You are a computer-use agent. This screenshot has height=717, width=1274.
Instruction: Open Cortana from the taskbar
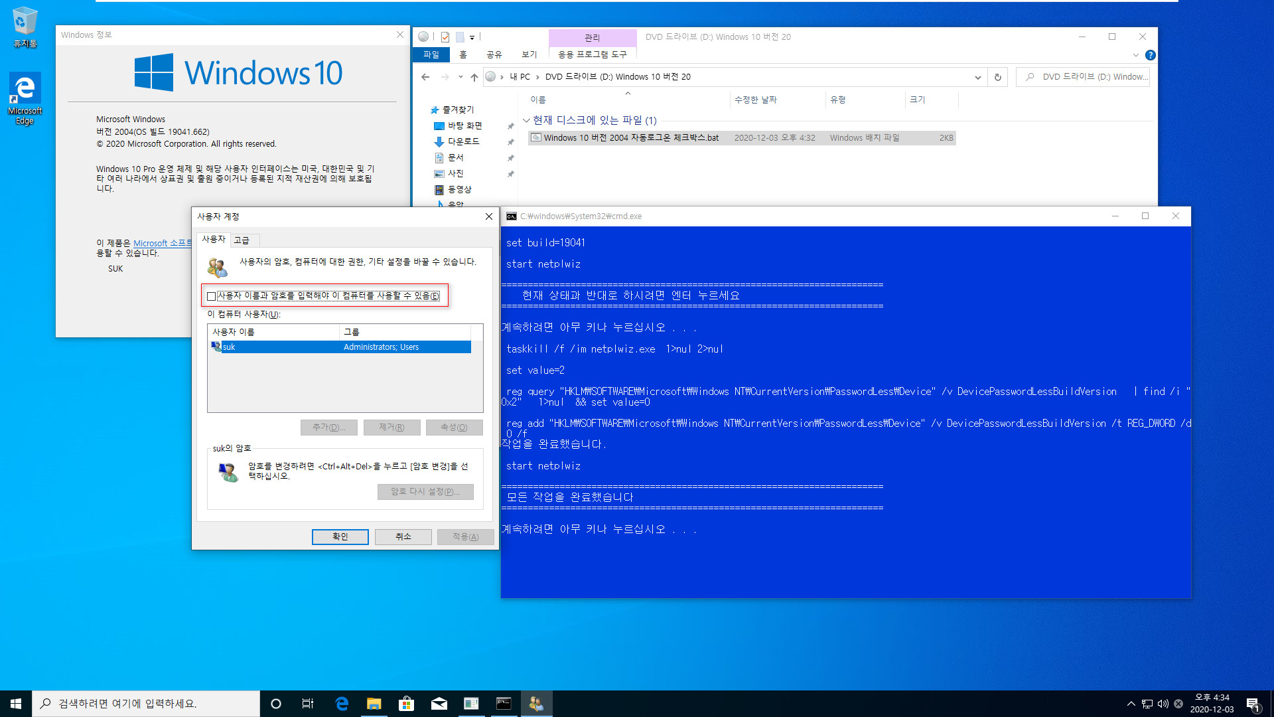click(276, 704)
